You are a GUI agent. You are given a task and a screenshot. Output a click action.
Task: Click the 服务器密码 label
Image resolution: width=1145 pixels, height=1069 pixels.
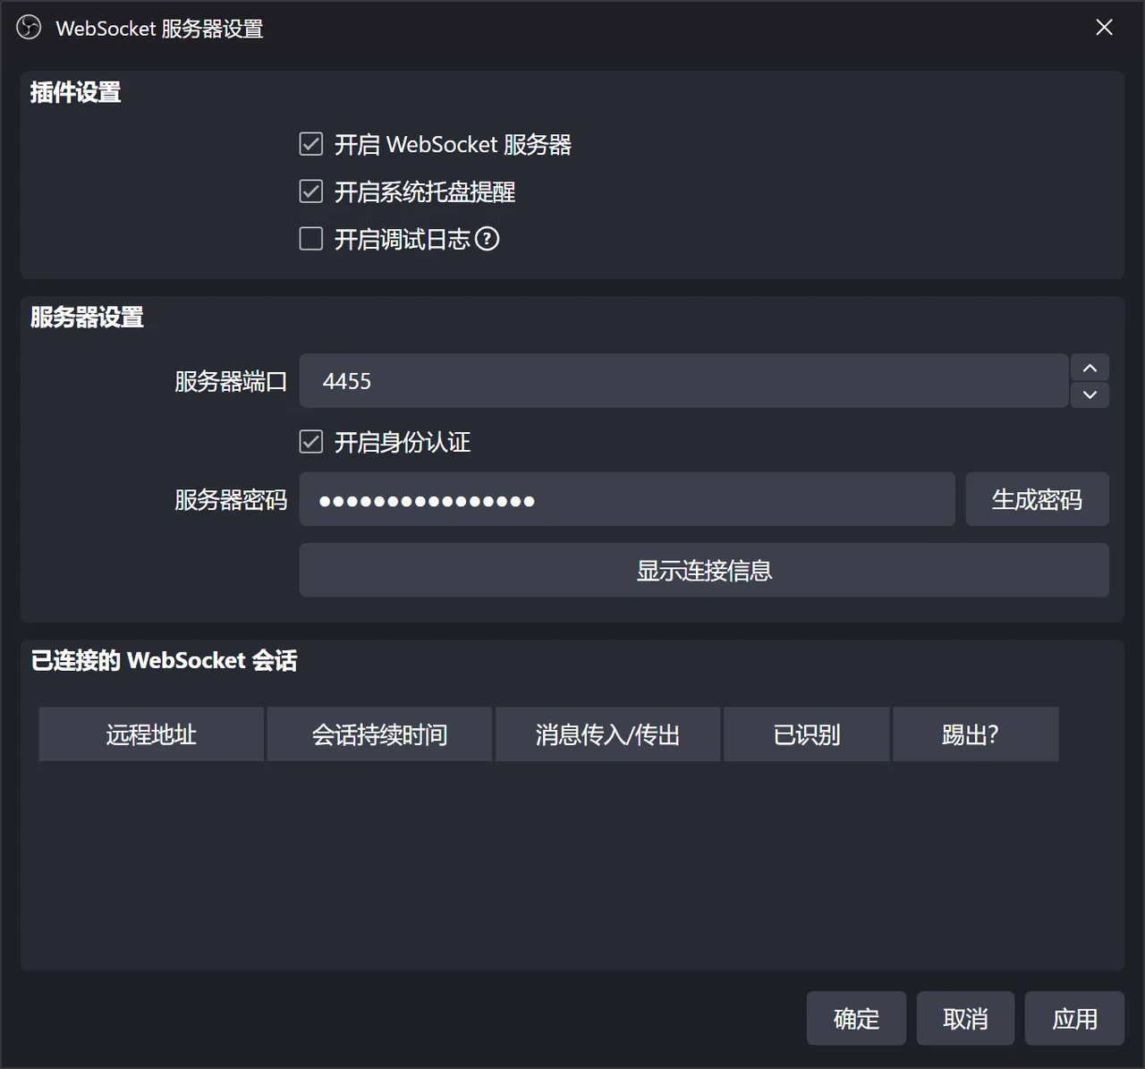(x=231, y=499)
